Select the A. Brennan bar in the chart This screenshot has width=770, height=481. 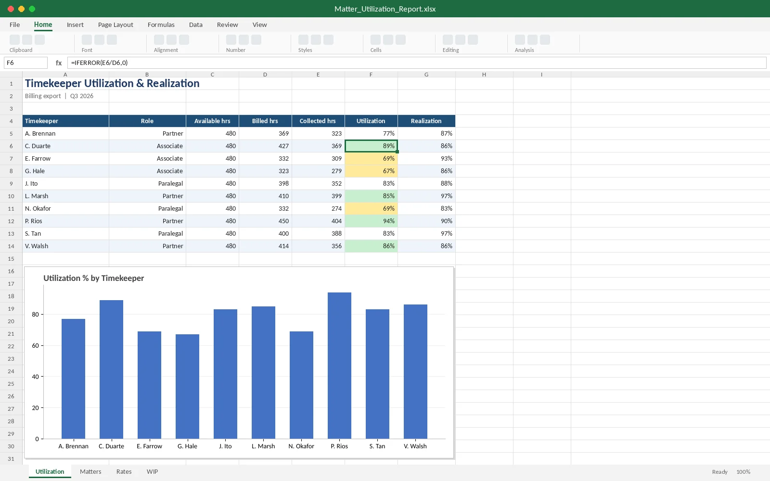click(73, 379)
